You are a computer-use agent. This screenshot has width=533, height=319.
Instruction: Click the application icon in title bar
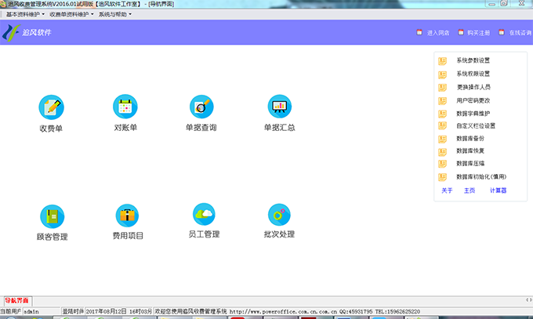3,4
